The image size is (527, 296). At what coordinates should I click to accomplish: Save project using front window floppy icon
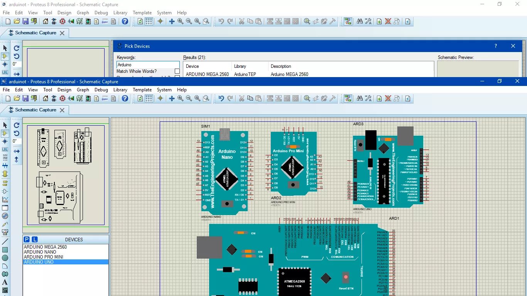coord(25,98)
